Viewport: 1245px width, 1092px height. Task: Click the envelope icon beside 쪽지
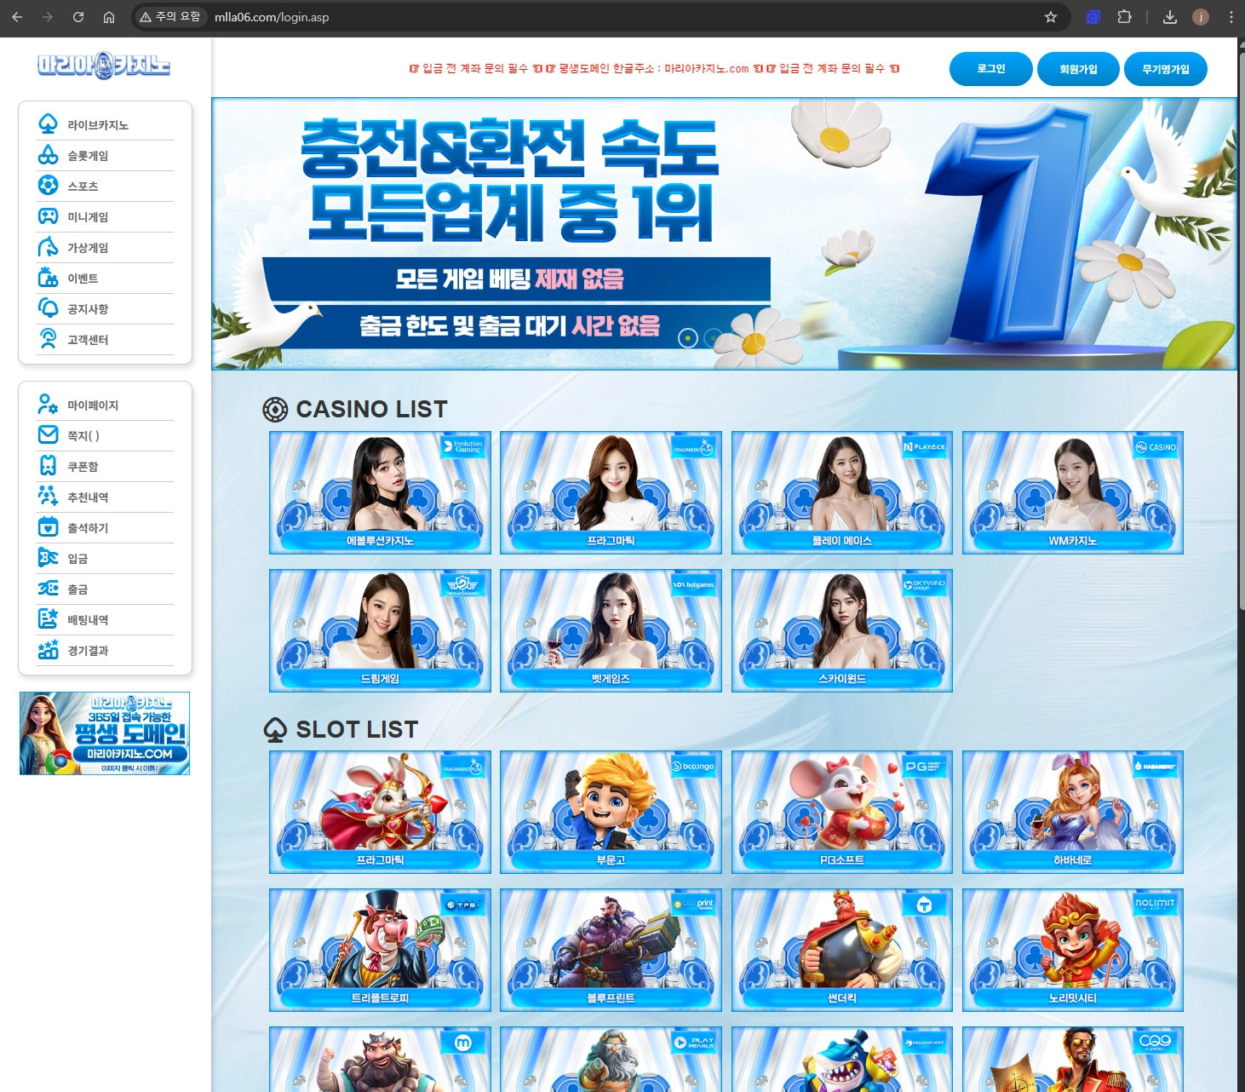tap(49, 435)
